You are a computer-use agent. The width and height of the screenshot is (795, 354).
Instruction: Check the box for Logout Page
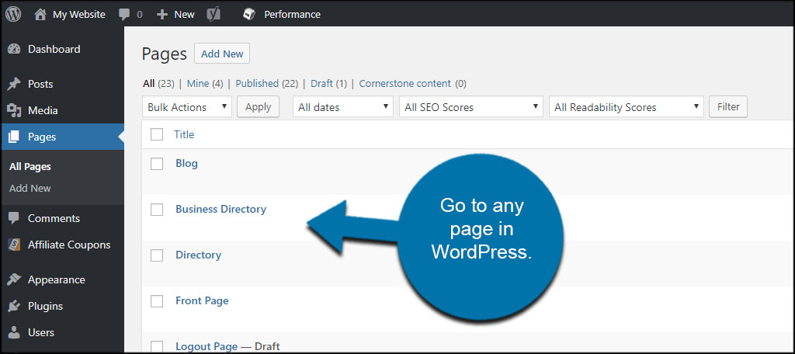pyautogui.click(x=157, y=346)
